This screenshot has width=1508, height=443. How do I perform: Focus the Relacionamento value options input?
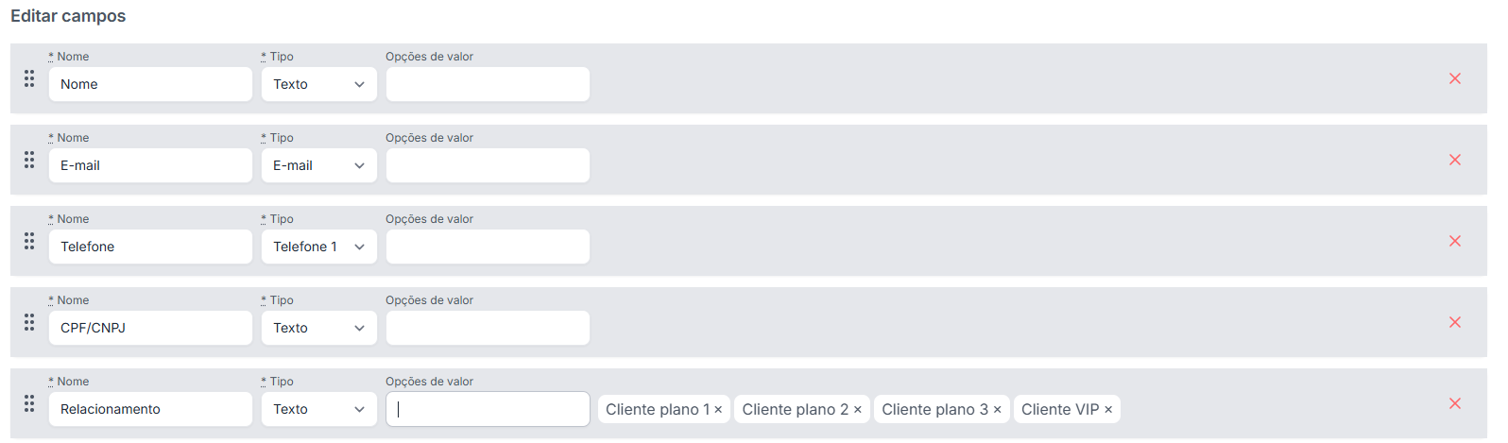(x=488, y=409)
